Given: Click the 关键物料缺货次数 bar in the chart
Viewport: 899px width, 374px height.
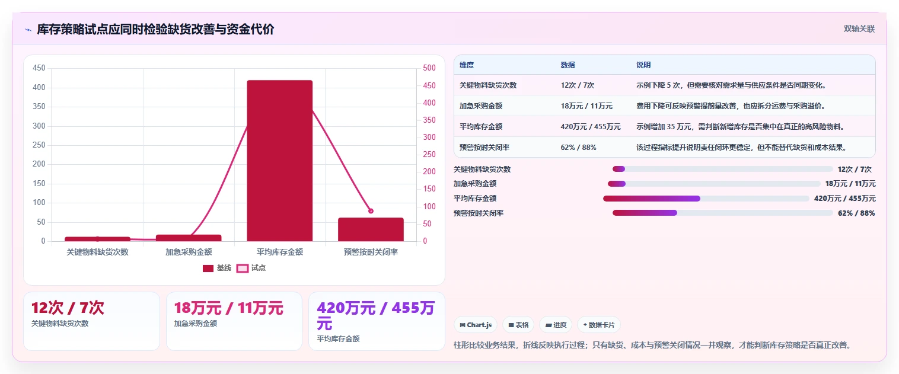Looking at the screenshot, I should [97, 239].
